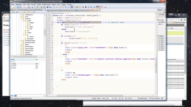191x107 pixels.
Task: Click the Trey username link in the left browser
Action: click(5, 45)
